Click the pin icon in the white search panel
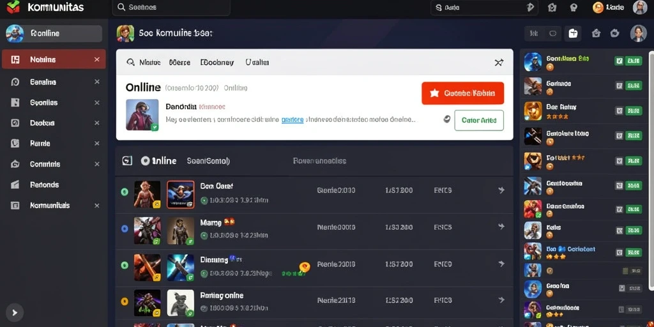 (499, 63)
